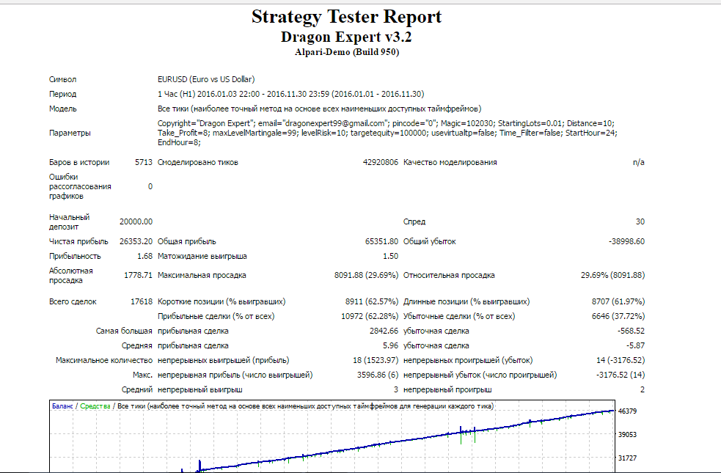This screenshot has height=473, width=721.
Task: Click Относительная просадка value 29.69% (8091.88)
Action: pos(612,275)
